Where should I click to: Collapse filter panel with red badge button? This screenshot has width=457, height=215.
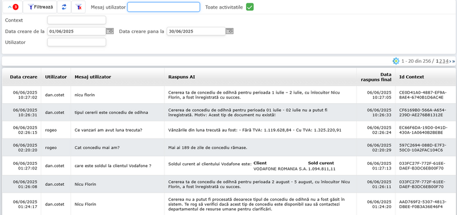[13, 7]
